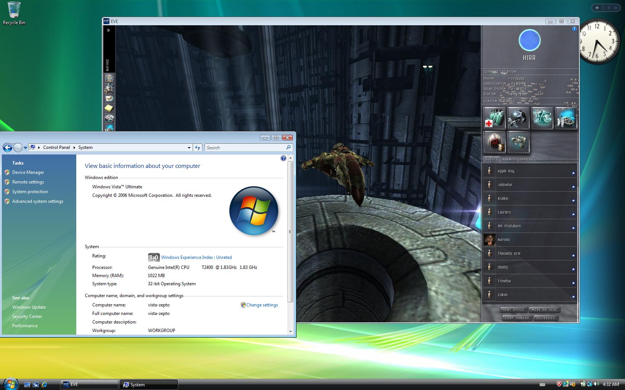The image size is (625, 390).
Task: Open the repair shop station service
Action: pos(519,118)
